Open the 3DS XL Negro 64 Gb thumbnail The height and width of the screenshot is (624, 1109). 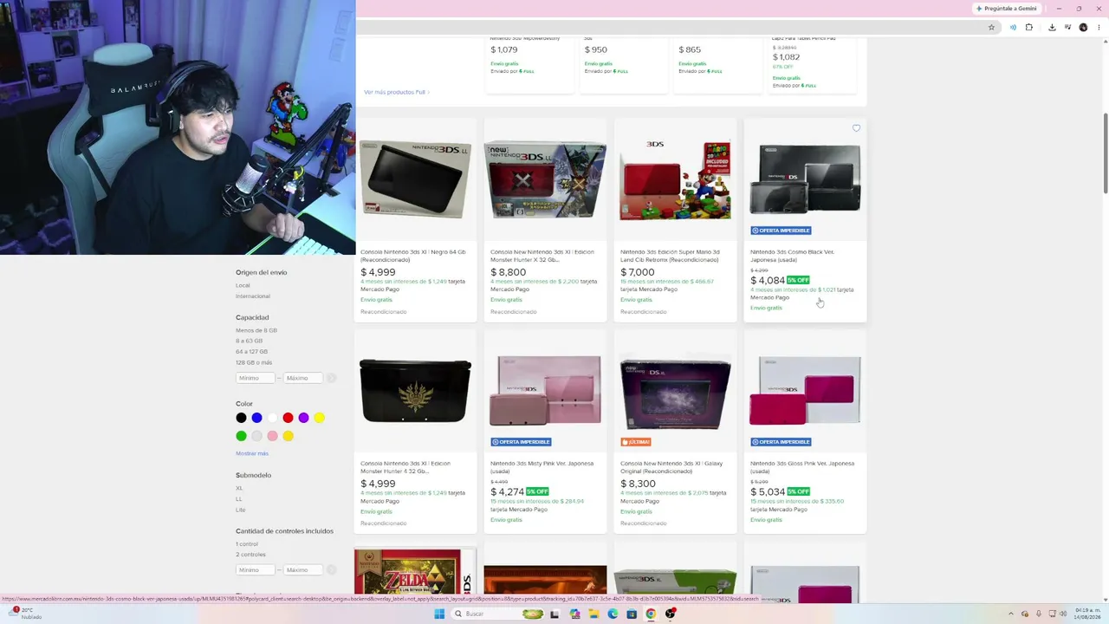415,180
